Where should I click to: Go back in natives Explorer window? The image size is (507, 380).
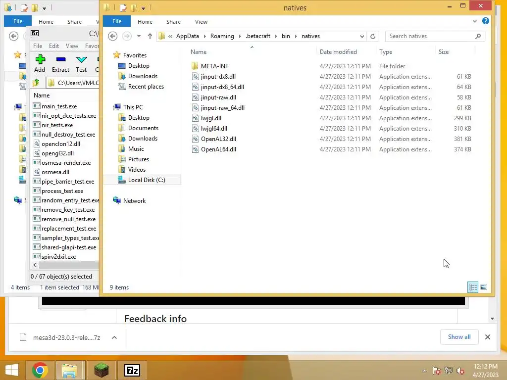tap(112, 36)
